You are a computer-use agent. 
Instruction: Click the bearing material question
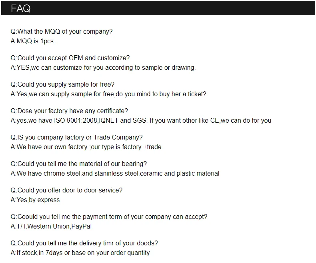pyautogui.click(x=78, y=164)
